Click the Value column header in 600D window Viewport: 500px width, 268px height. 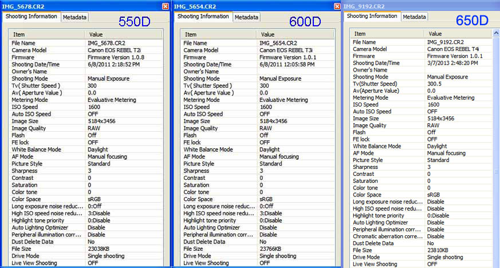coord(296,34)
